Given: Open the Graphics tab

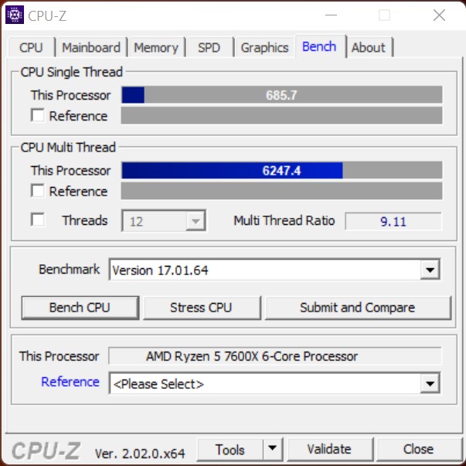Looking at the screenshot, I should click(264, 48).
